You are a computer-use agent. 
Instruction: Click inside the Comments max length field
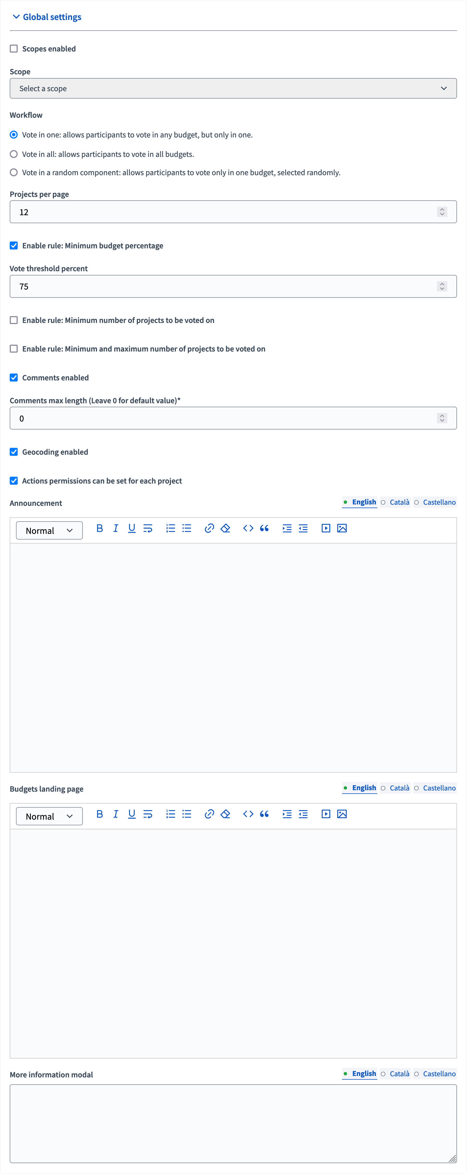coord(182,418)
